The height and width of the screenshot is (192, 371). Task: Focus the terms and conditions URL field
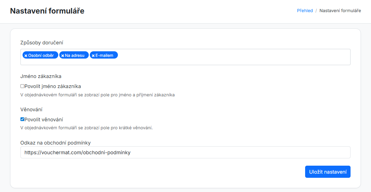click(x=185, y=152)
